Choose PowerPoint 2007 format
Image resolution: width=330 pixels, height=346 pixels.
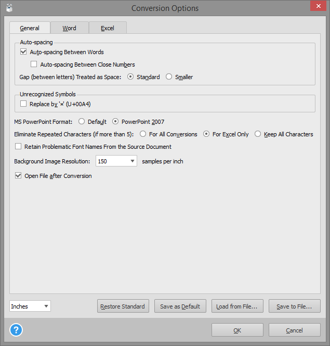pyautogui.click(x=115, y=121)
